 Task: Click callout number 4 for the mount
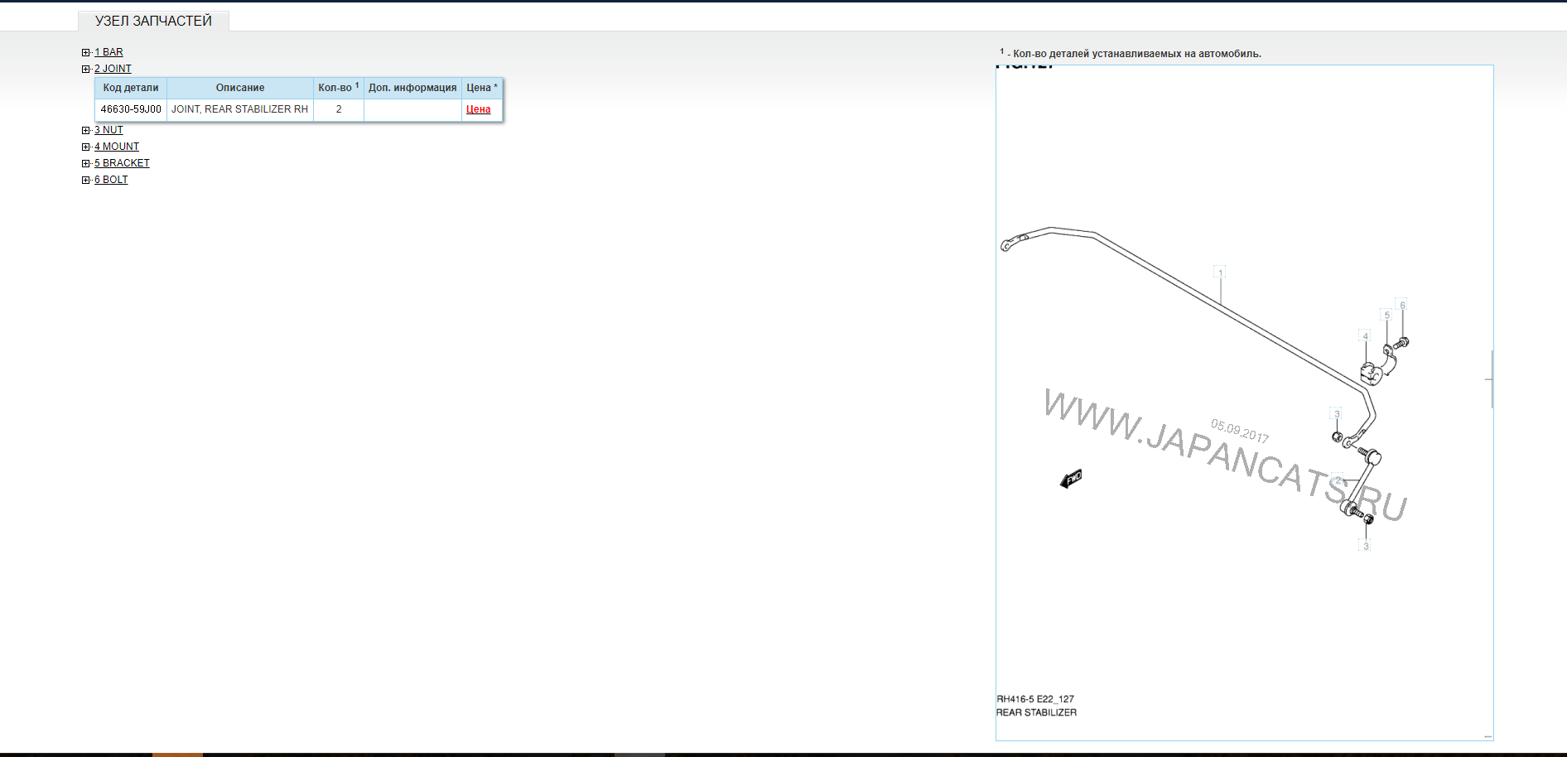coord(1365,336)
